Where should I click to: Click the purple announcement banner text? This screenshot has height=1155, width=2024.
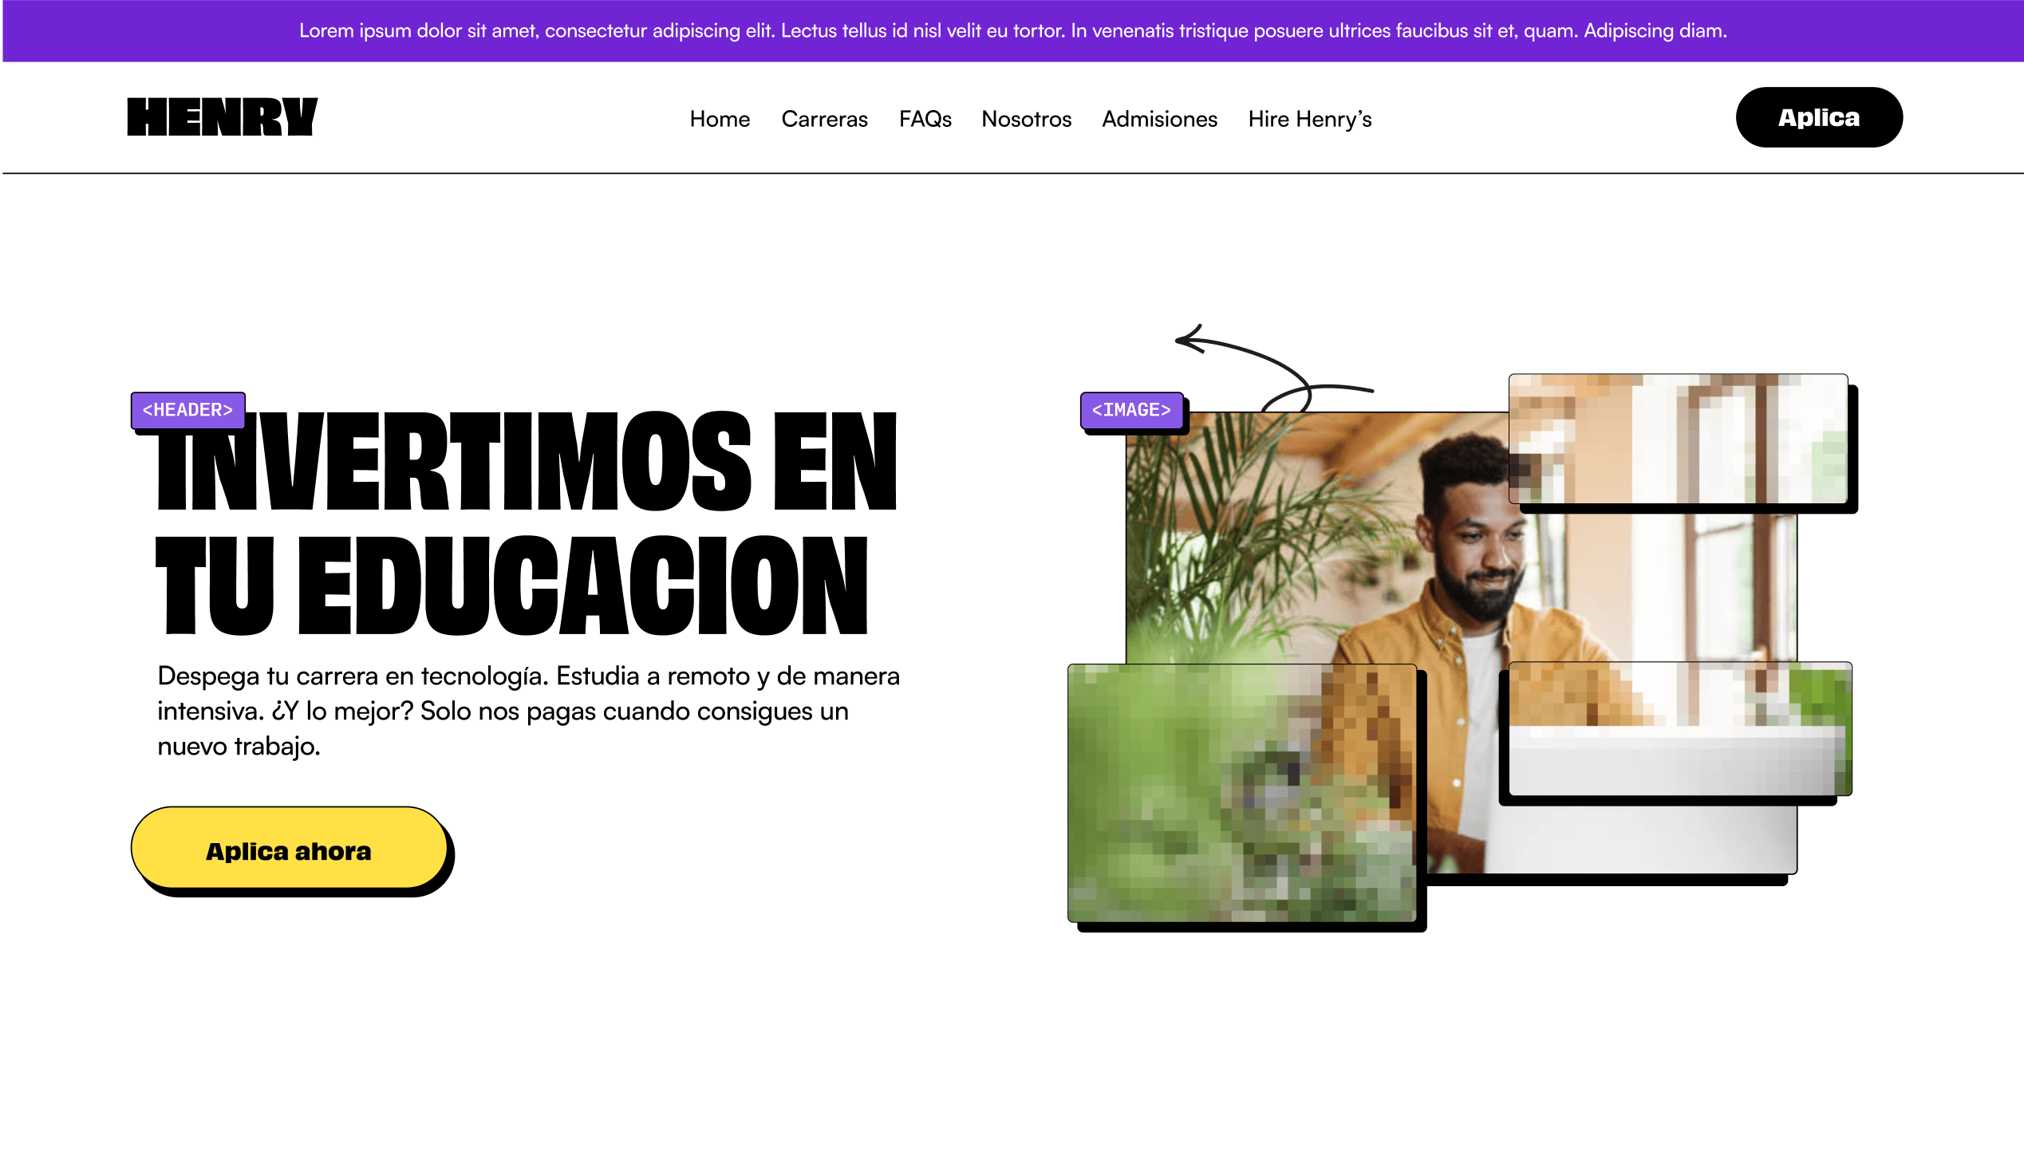pyautogui.click(x=1012, y=30)
